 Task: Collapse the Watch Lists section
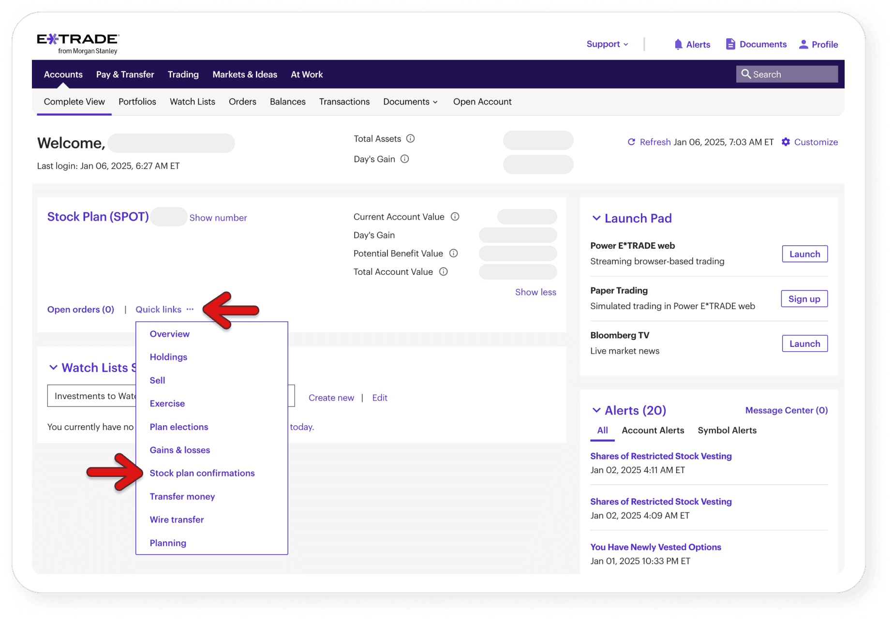[53, 368]
